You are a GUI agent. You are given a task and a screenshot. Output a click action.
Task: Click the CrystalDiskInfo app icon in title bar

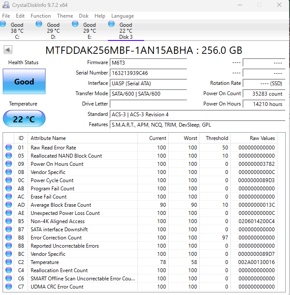6,5
